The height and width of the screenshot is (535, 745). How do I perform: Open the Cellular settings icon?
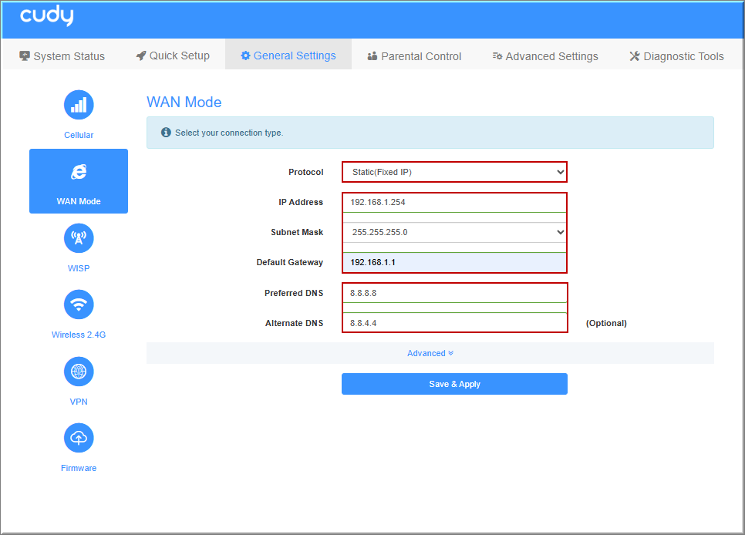(79, 106)
